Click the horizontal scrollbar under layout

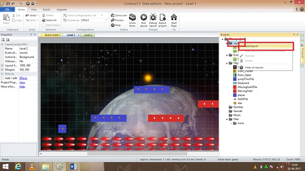coord(137,154)
